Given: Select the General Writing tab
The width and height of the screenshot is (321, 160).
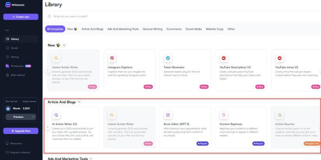Looking at the screenshot, I should point(152,29).
